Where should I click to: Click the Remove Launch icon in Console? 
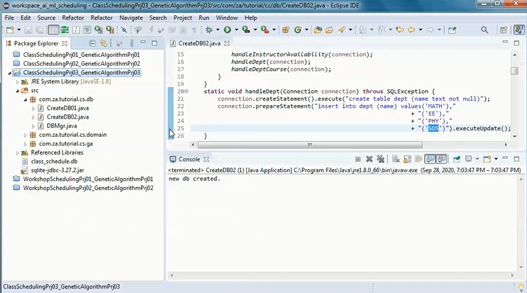tap(369, 159)
